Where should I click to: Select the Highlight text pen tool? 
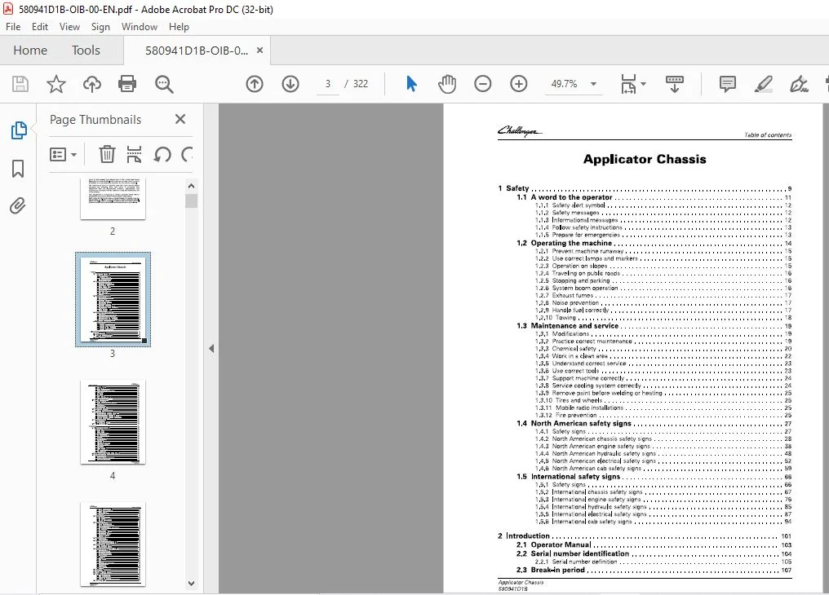[x=764, y=84]
